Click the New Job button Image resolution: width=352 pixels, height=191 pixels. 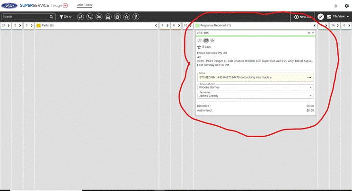tap(303, 17)
